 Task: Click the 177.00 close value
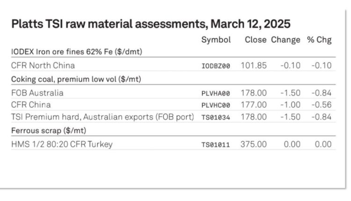[254, 105]
